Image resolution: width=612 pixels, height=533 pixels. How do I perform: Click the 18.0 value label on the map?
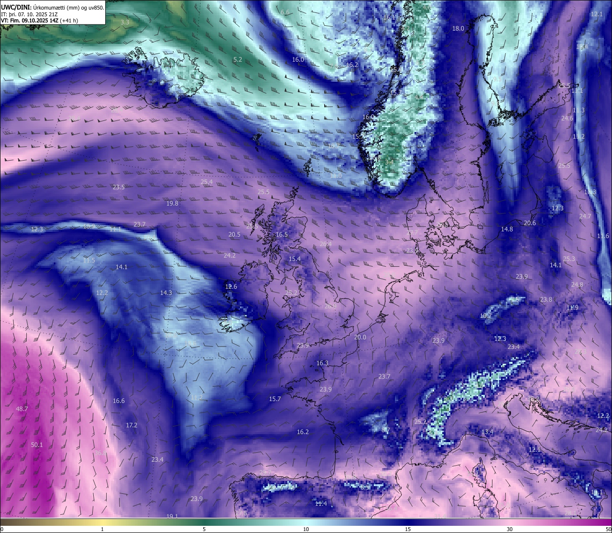[458, 28]
